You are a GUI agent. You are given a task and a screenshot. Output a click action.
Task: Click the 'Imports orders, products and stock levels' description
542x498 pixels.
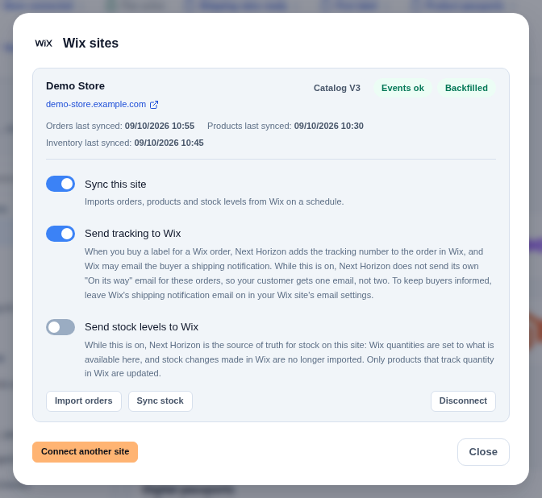coord(215,201)
